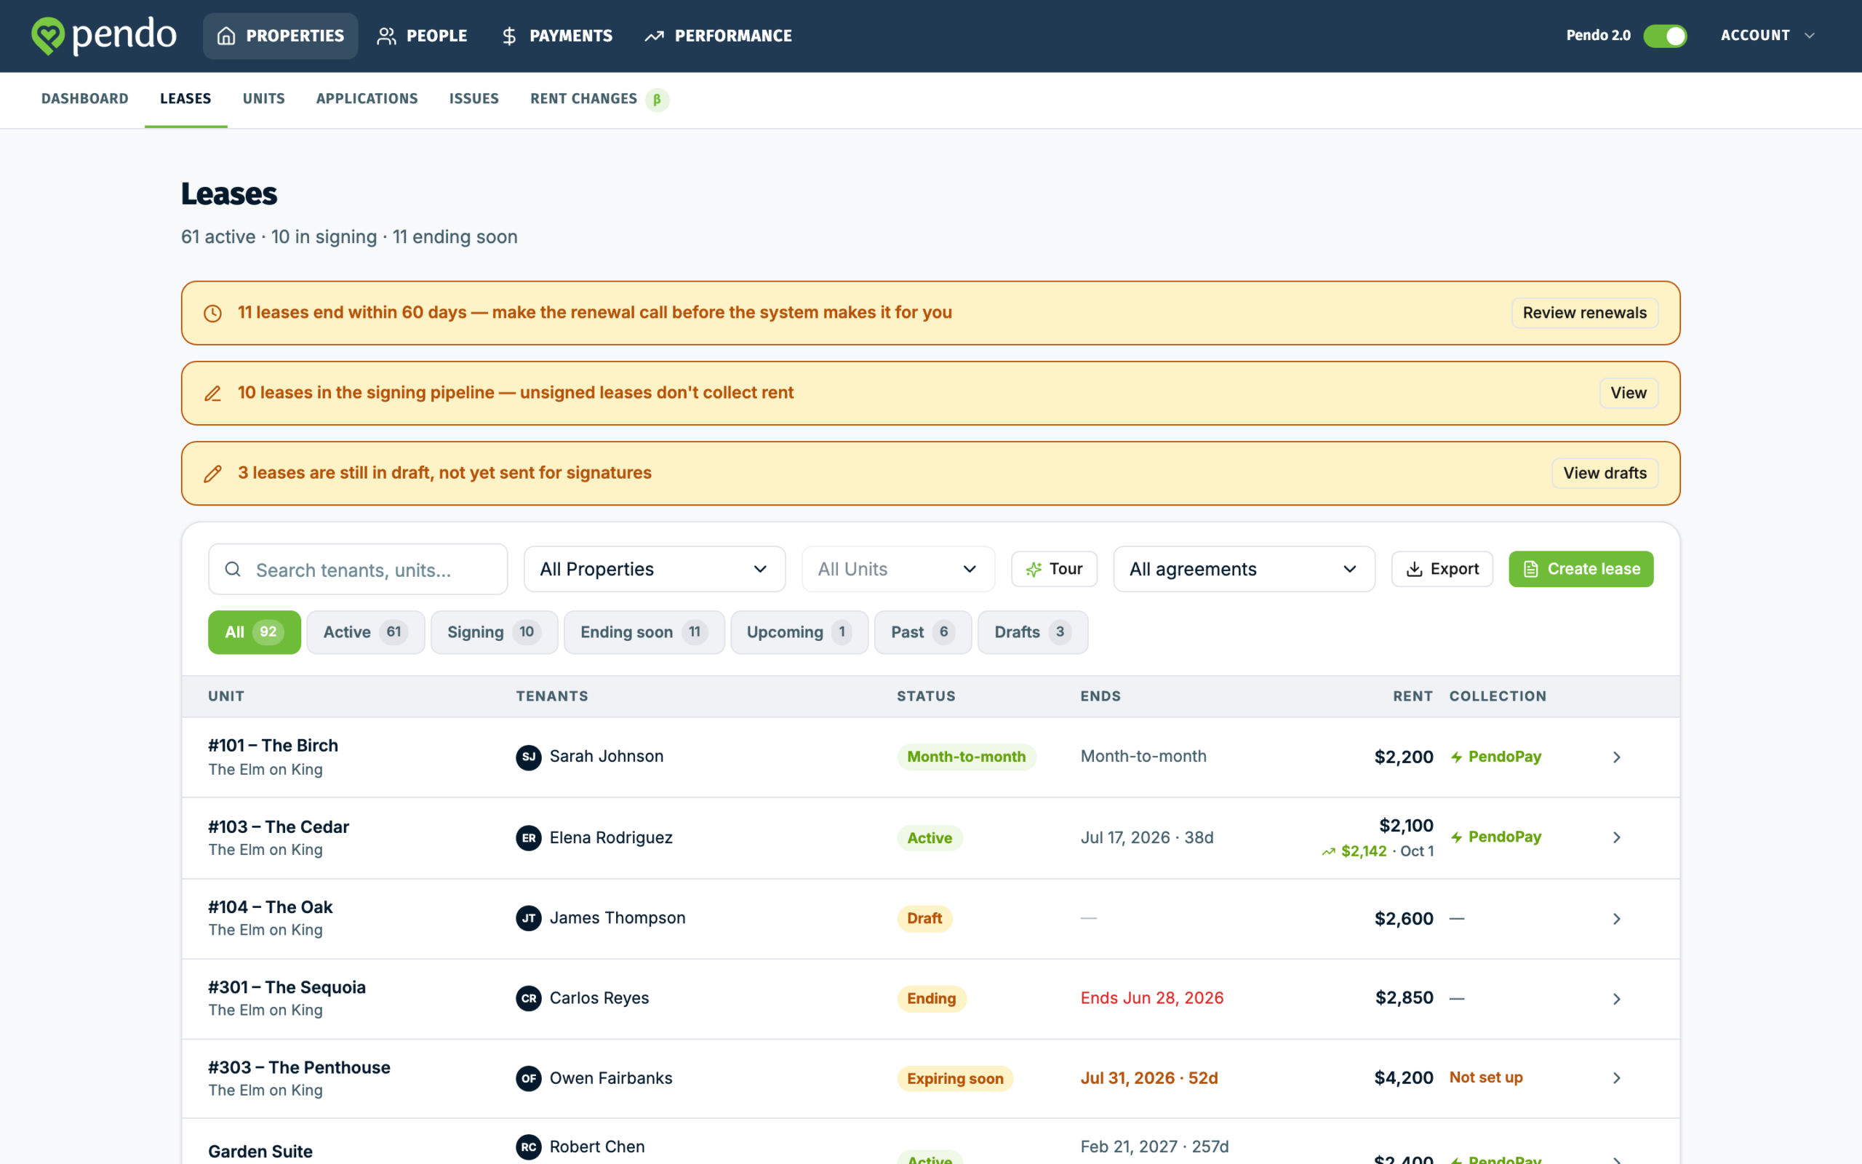Open row arrow for #303 – The Penthouse
The width and height of the screenshot is (1862, 1164).
click(x=1617, y=1077)
